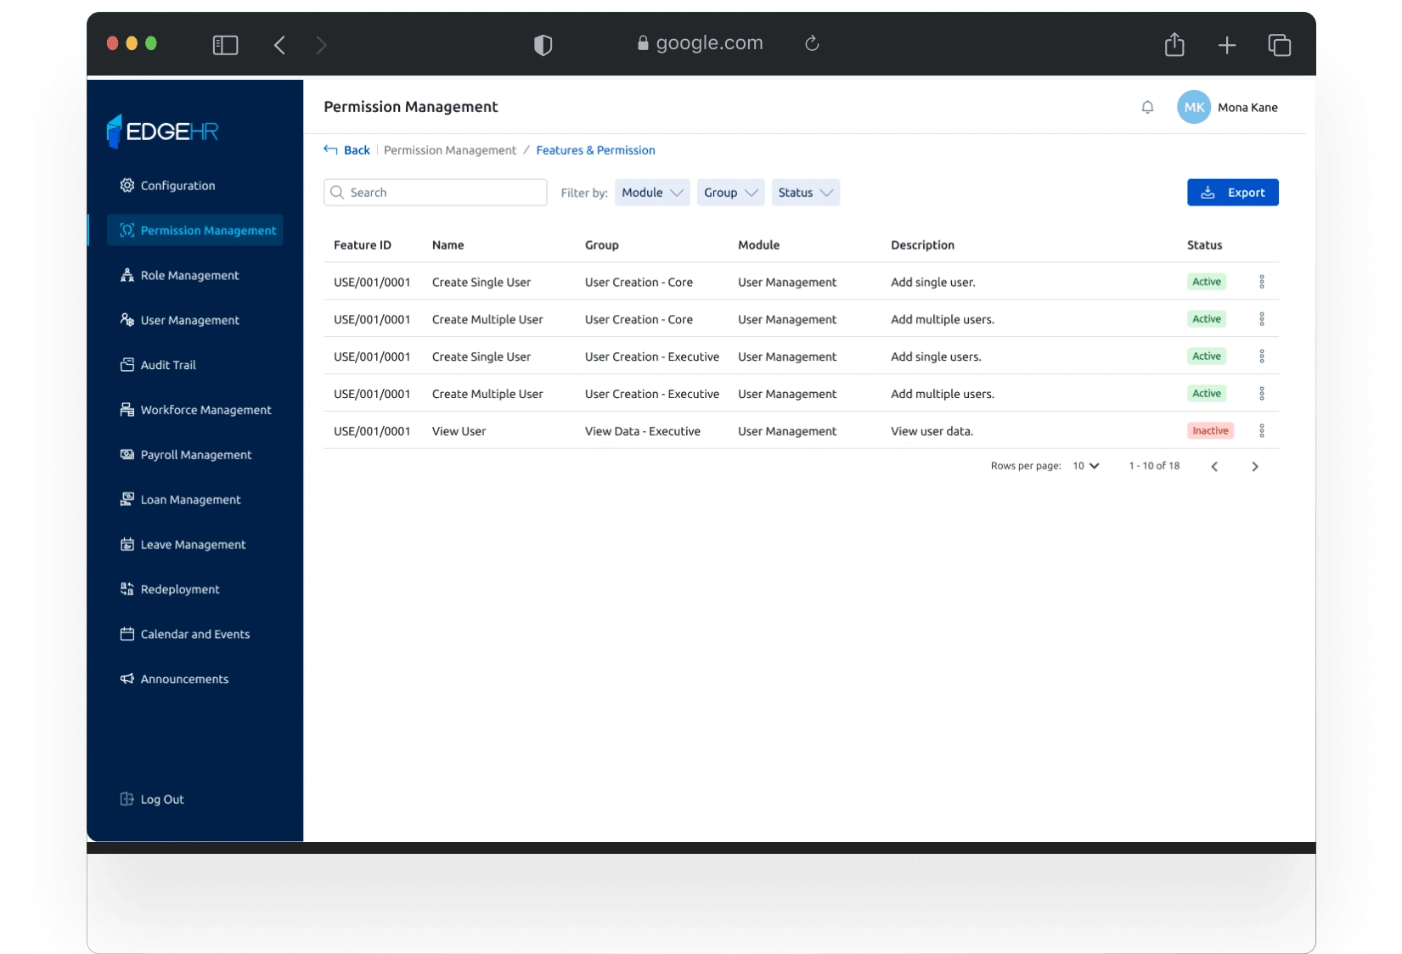Expand the Group filter dropdown
The height and width of the screenshot is (954, 1402).
tap(730, 193)
